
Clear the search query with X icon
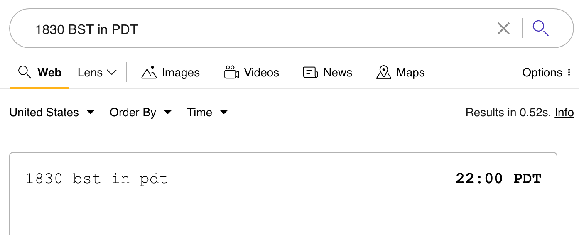503,29
